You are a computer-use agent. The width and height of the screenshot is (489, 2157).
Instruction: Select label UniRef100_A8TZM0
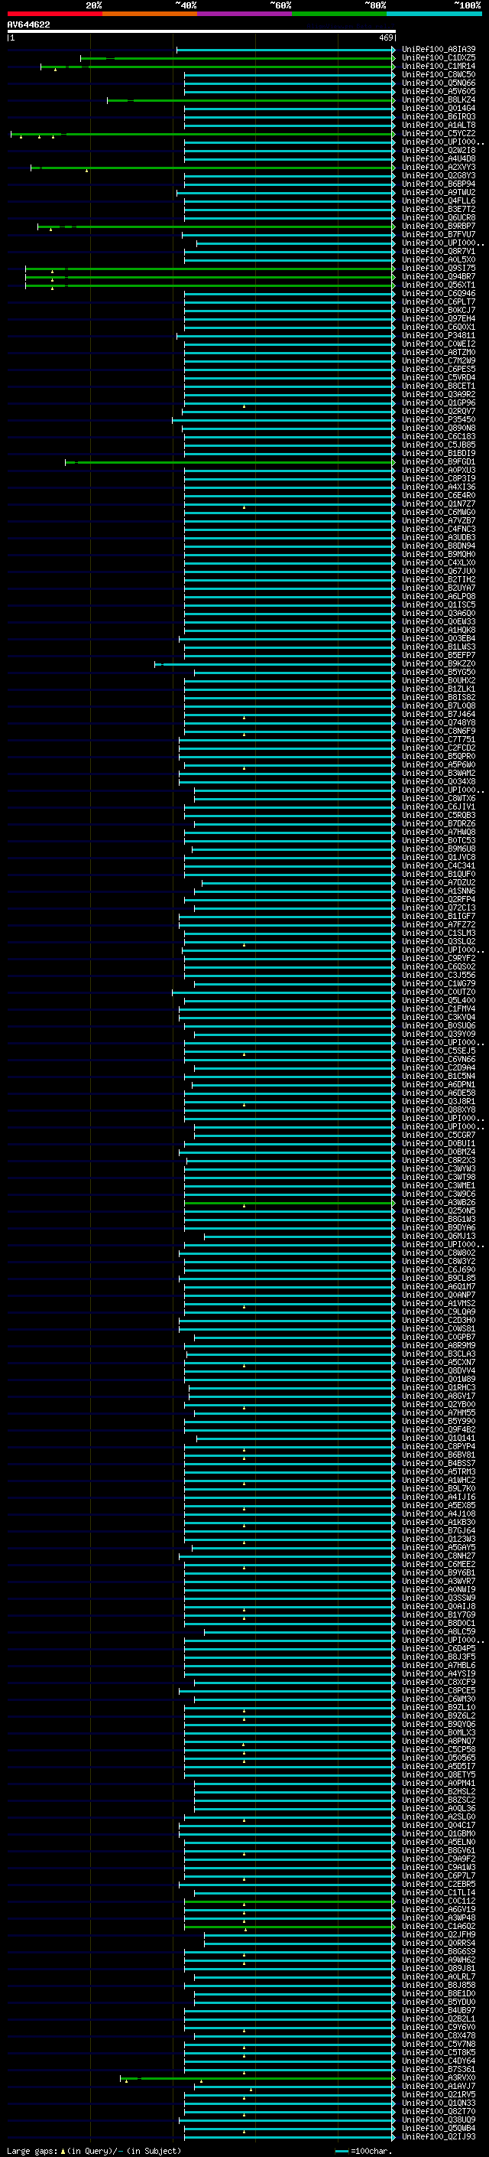point(438,353)
